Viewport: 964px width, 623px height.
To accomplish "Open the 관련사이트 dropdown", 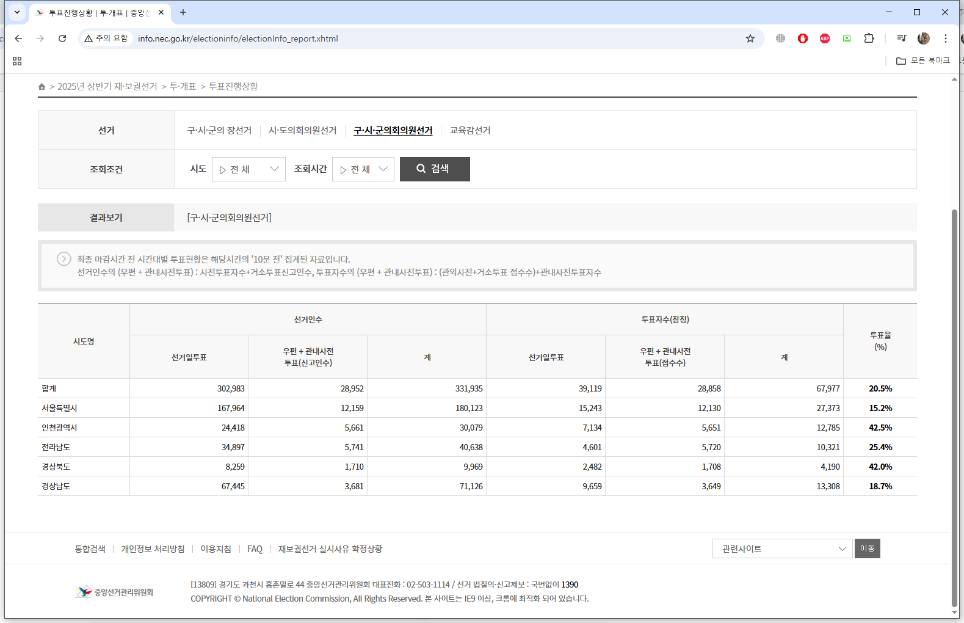I will 782,548.
